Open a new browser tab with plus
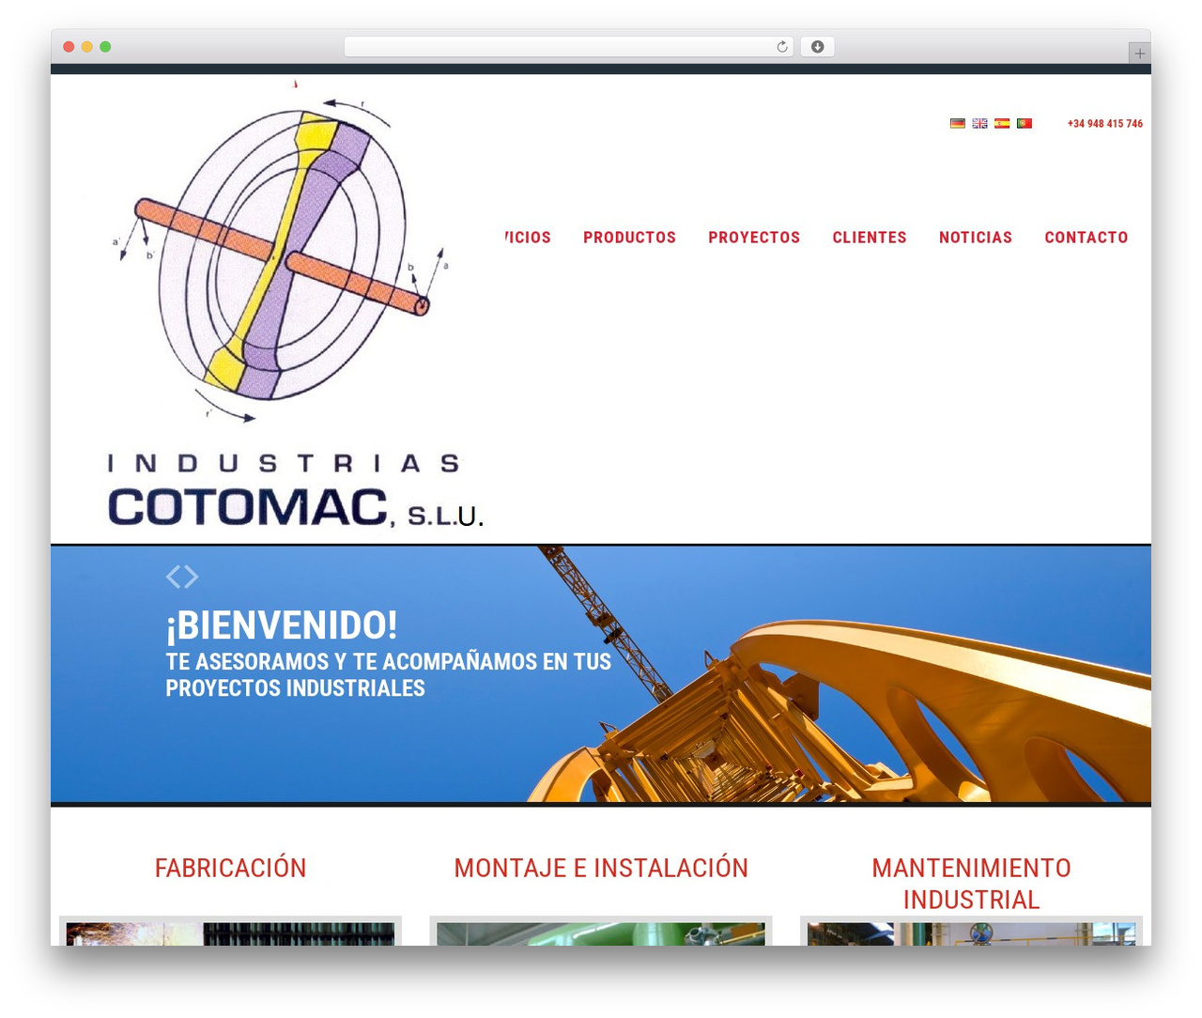The width and height of the screenshot is (1202, 1018). click(1139, 54)
